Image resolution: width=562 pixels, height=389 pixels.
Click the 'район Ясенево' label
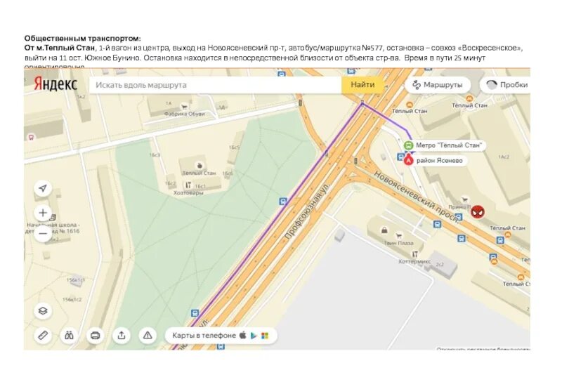[440, 161]
